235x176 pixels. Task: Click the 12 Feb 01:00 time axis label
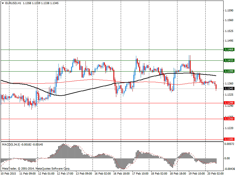(46, 174)
